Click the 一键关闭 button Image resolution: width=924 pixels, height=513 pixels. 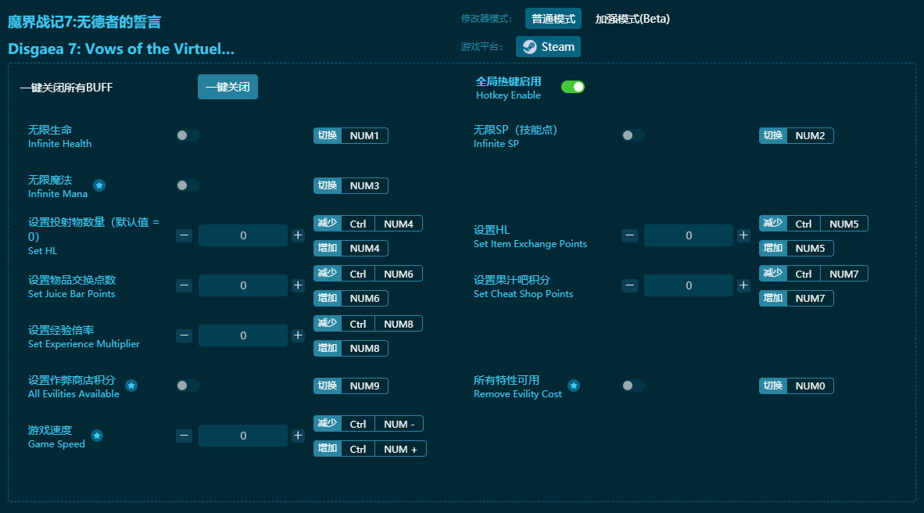(227, 87)
